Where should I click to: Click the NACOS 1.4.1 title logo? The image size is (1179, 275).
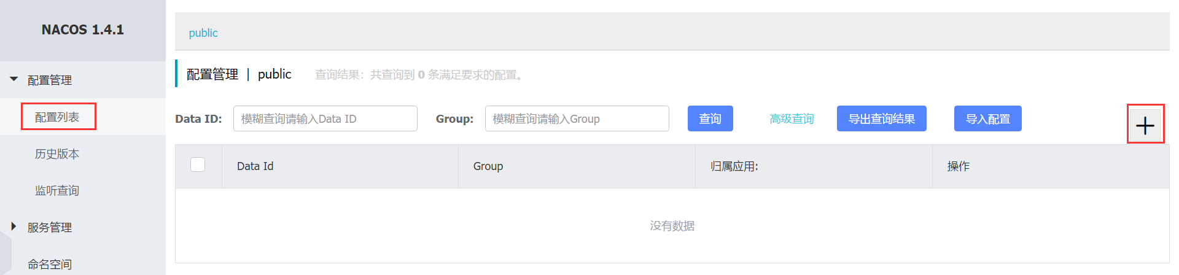coord(83,29)
